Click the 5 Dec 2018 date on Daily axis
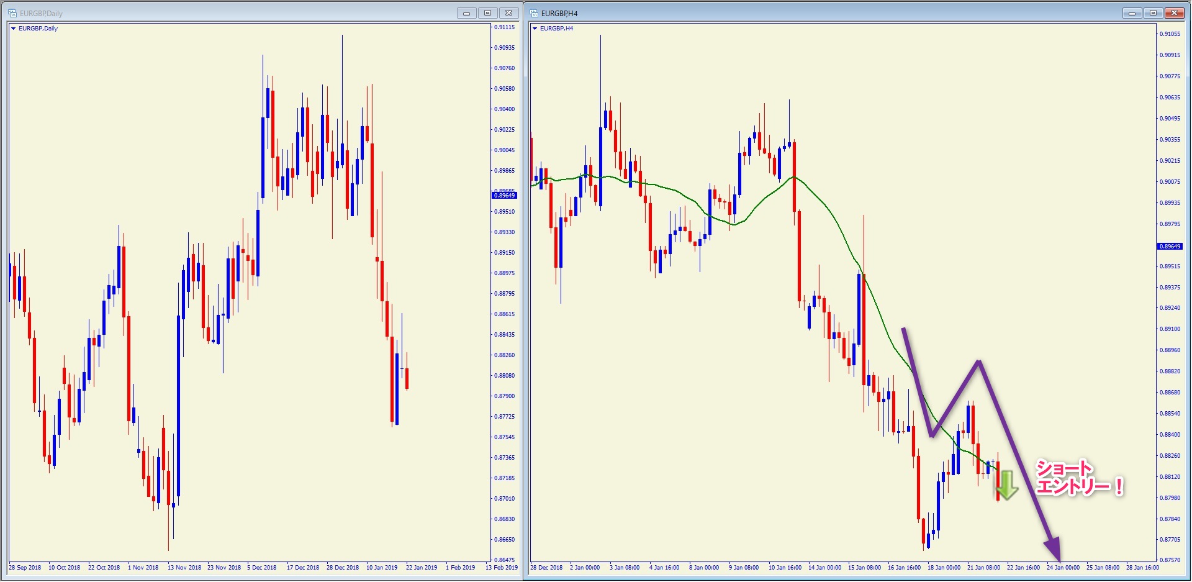Image resolution: width=1192 pixels, height=582 pixels. [x=262, y=568]
